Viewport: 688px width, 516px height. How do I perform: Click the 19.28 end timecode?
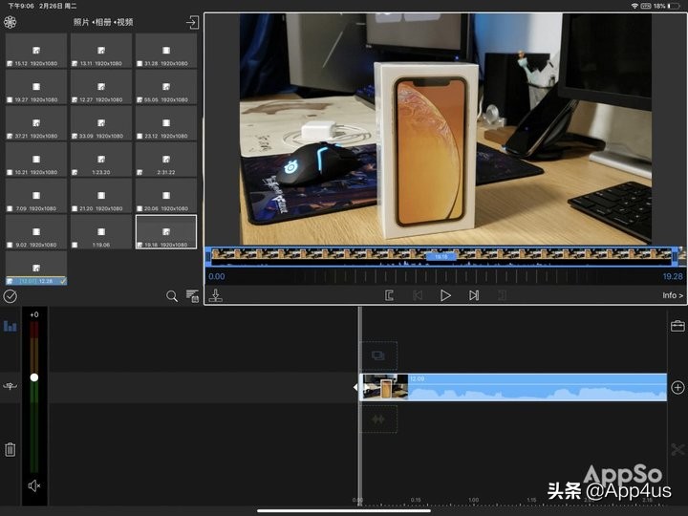(x=673, y=277)
